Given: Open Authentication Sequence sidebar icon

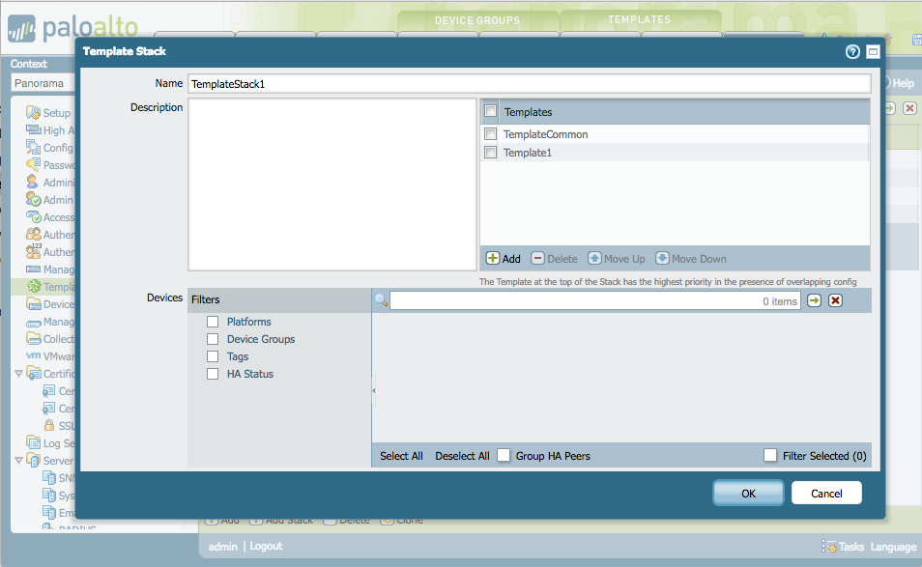Looking at the screenshot, I should 34,251.
